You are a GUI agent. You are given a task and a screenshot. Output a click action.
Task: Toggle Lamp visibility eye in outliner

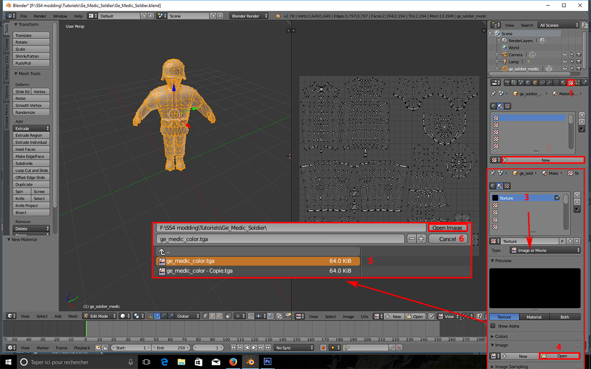point(565,61)
